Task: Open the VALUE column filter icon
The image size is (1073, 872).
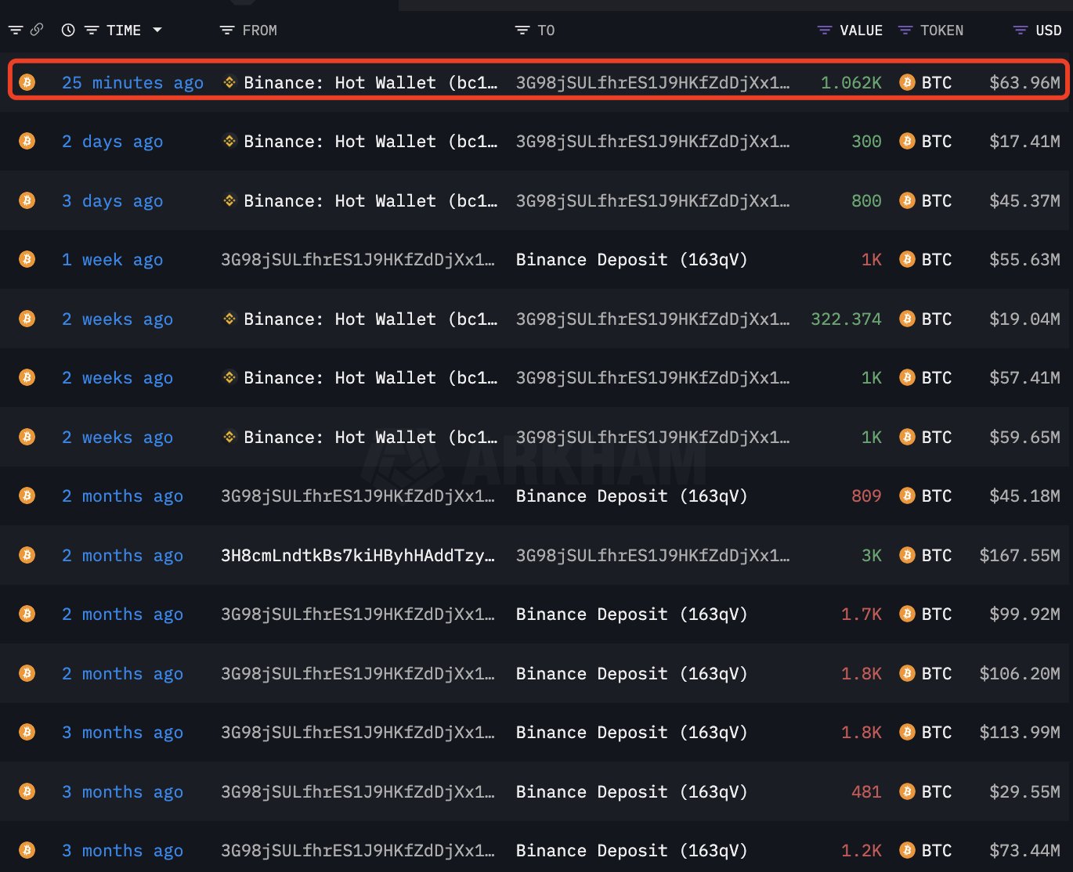Action: click(x=824, y=30)
